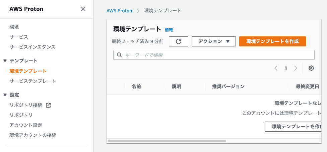Open 環境アカウントの接続 in the sidebar
Viewport: 327px width, 152px height.
(x=33, y=135)
